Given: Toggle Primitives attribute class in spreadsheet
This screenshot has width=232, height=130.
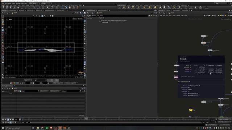Looking at the screenshot, I should coord(18,91).
